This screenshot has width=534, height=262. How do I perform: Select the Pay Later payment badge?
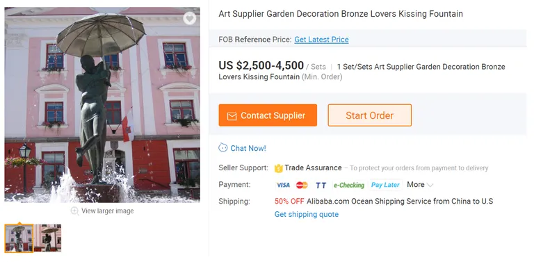pos(385,185)
